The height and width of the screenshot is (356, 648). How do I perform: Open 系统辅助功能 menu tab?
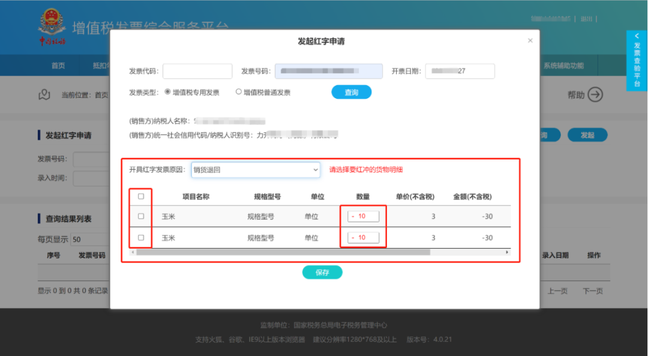coord(563,66)
